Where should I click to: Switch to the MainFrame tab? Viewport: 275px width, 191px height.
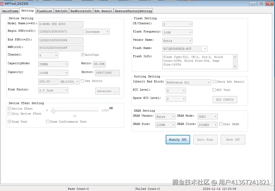pos(10,11)
